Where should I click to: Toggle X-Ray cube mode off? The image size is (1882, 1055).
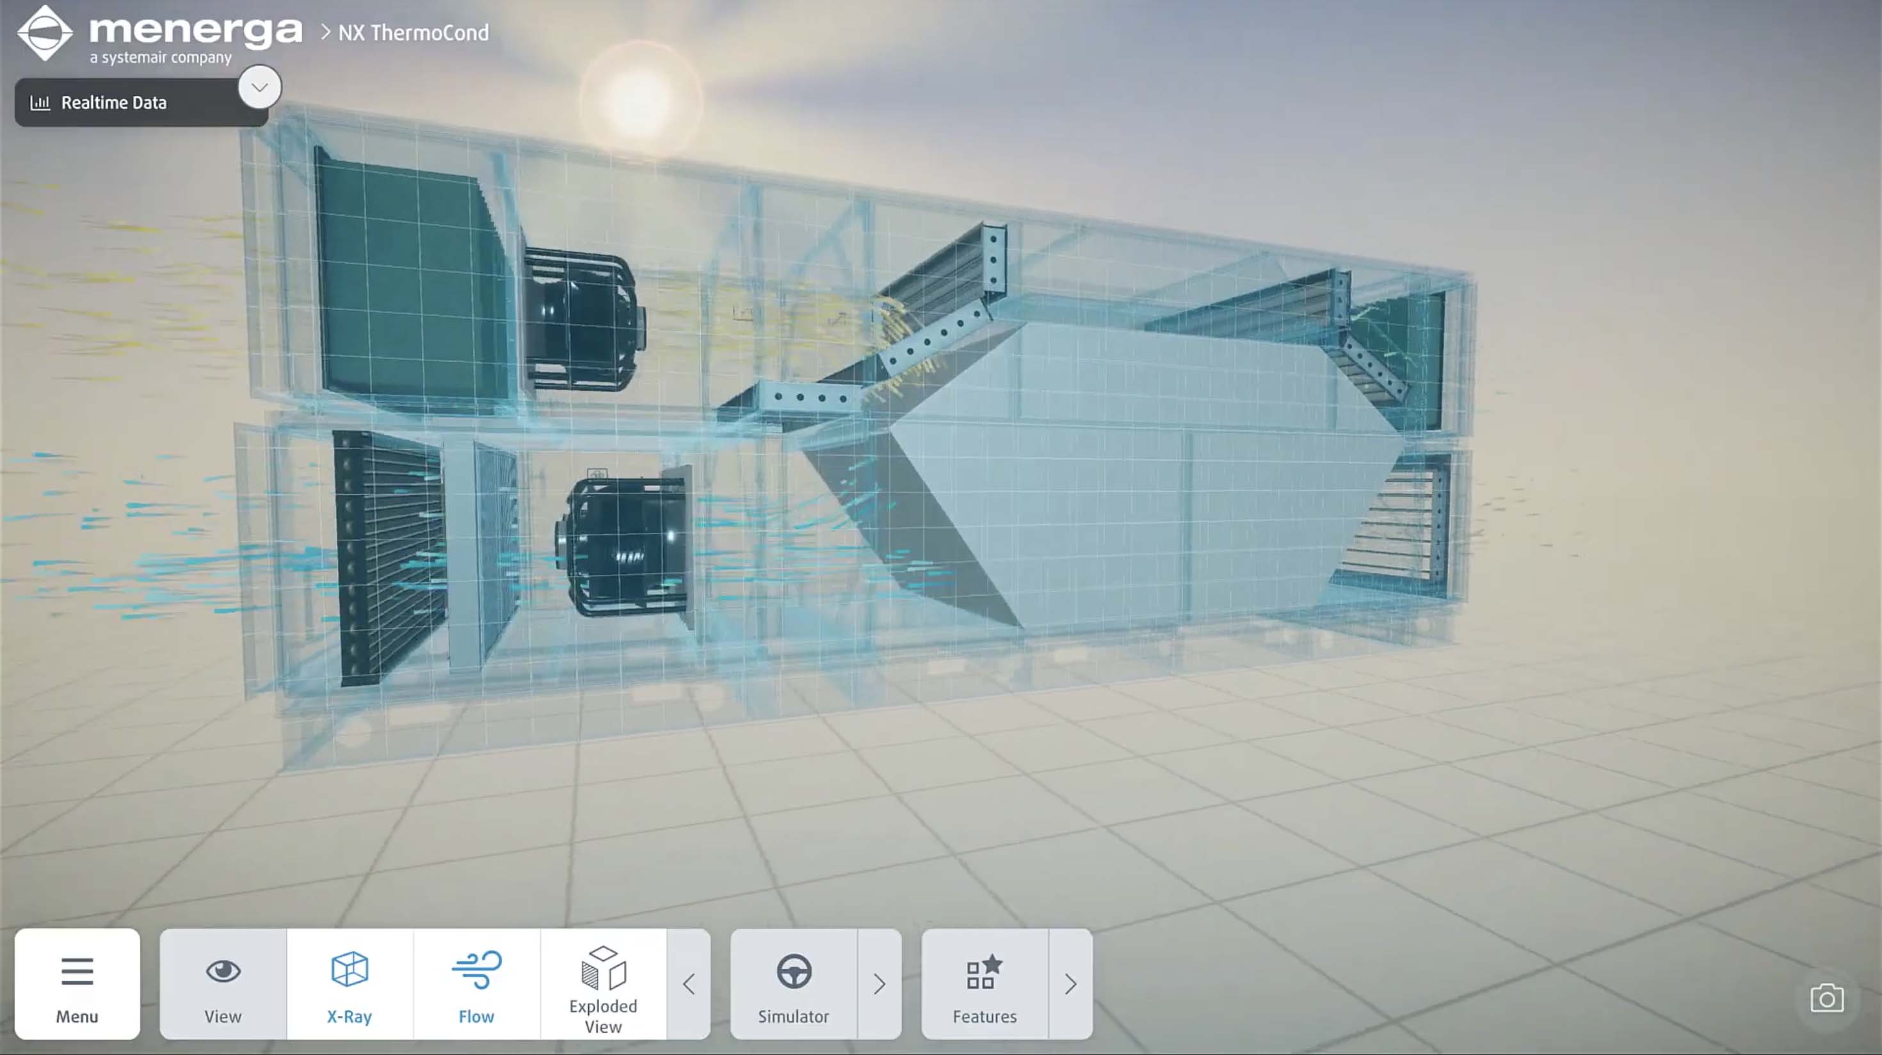[350, 983]
